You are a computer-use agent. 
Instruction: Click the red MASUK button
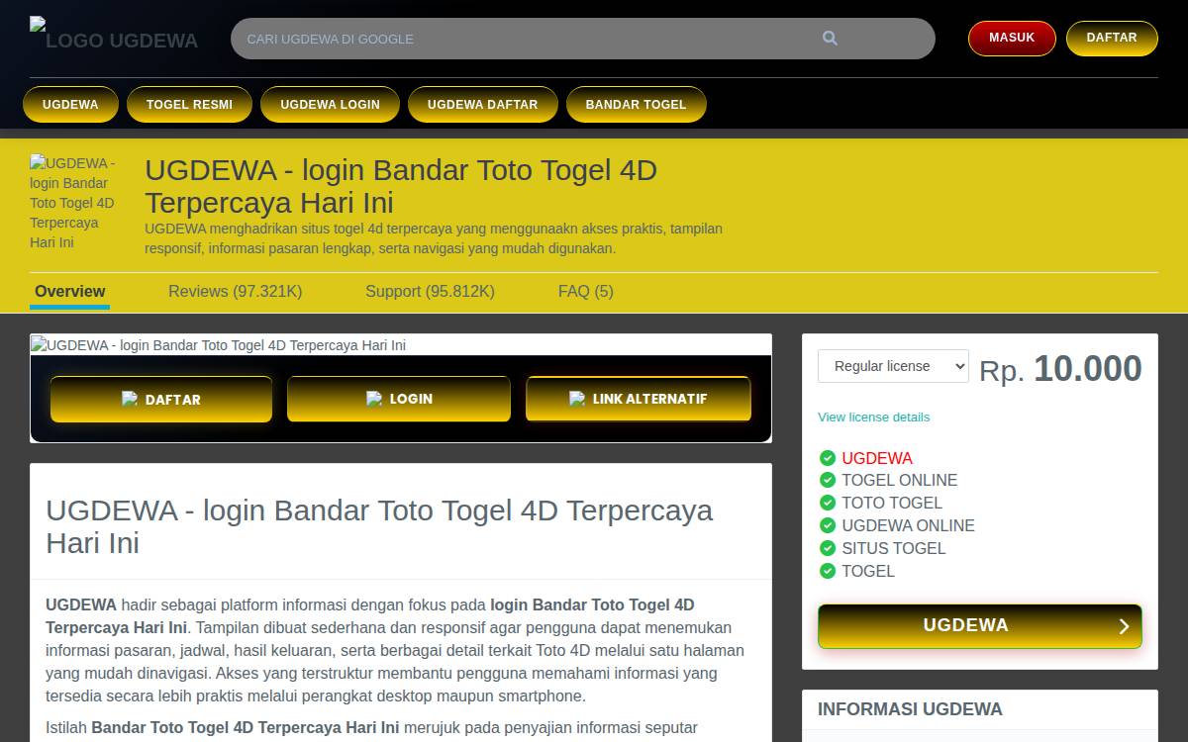pos(1012,38)
